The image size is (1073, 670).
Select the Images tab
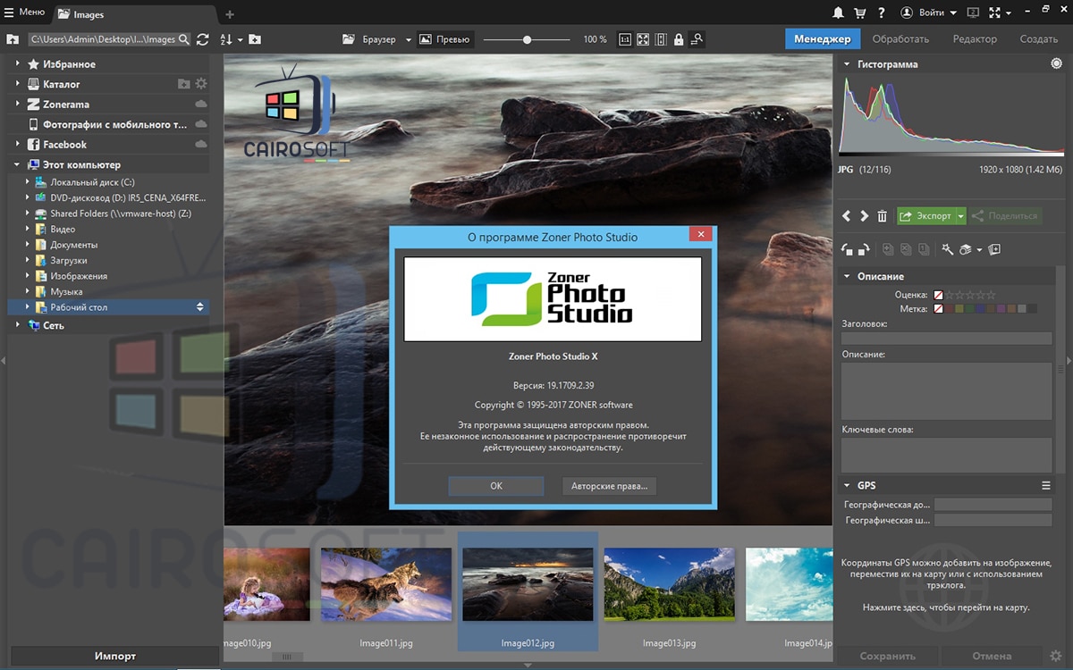tap(135, 14)
